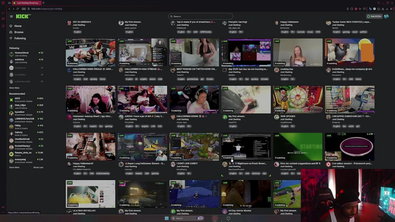The width and height of the screenshot is (395, 222).
Task: Open messymaj in Recommended list
Action: tap(26, 161)
